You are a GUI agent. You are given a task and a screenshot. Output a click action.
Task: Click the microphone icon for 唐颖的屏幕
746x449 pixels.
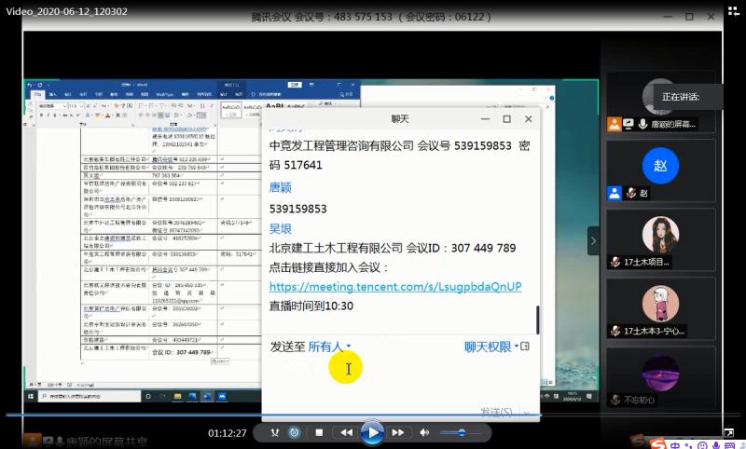[642, 125]
